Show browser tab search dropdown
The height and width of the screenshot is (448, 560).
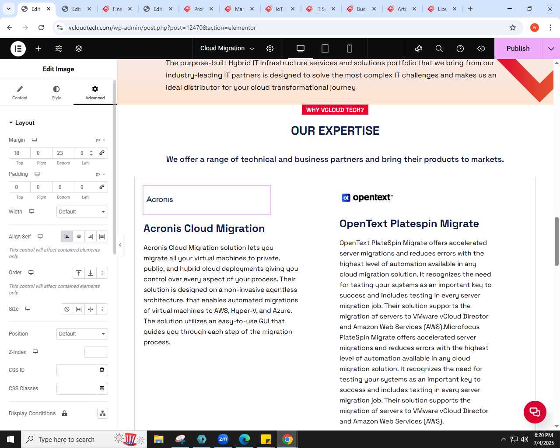point(9,9)
